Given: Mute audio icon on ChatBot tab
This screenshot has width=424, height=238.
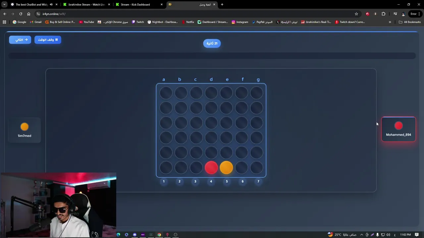Looking at the screenshot, I should pos(51,5).
